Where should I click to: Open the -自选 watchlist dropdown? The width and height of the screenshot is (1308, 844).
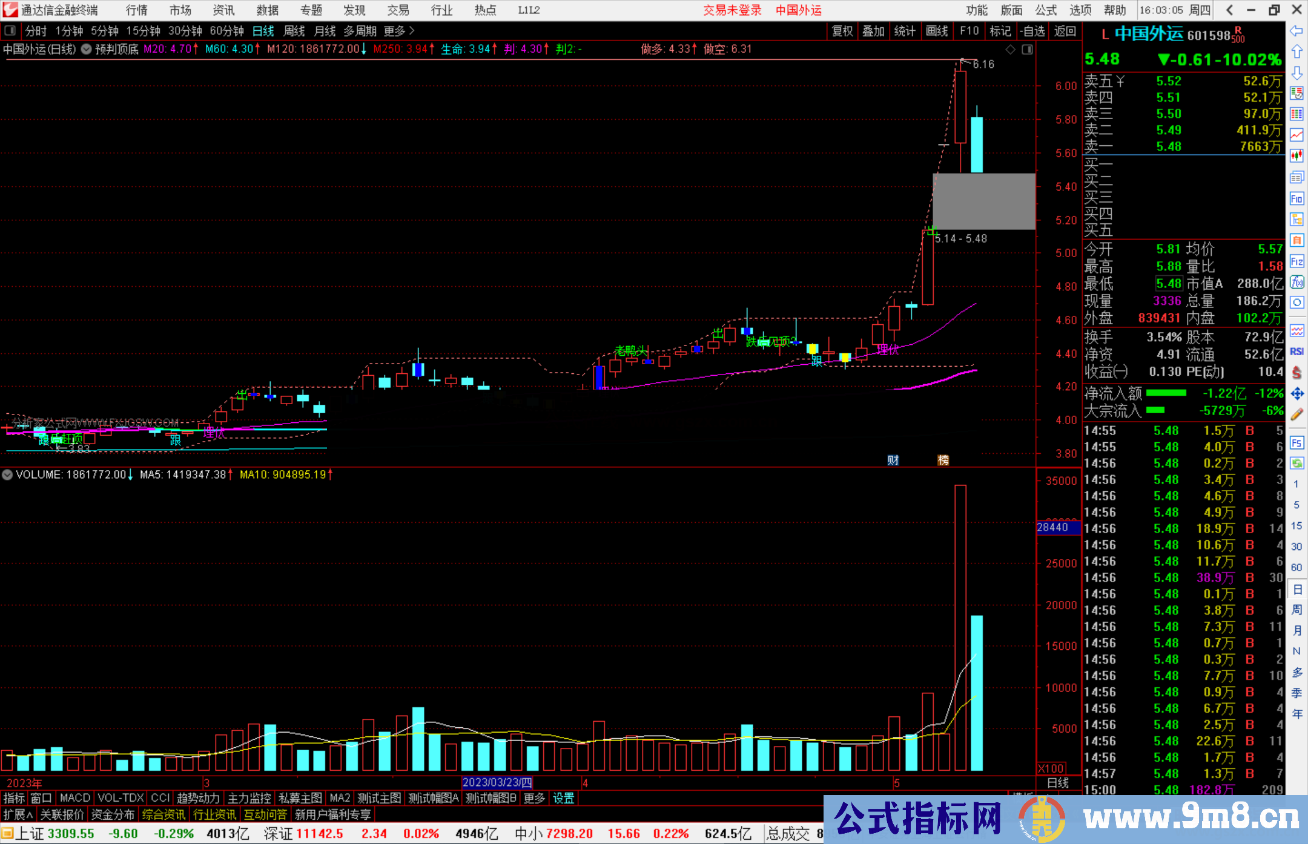pos(1033,31)
